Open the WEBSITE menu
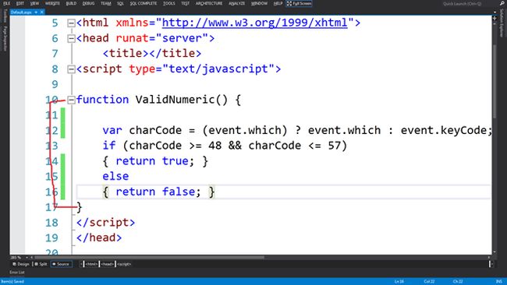This screenshot has height=285, width=507. coord(52,3)
